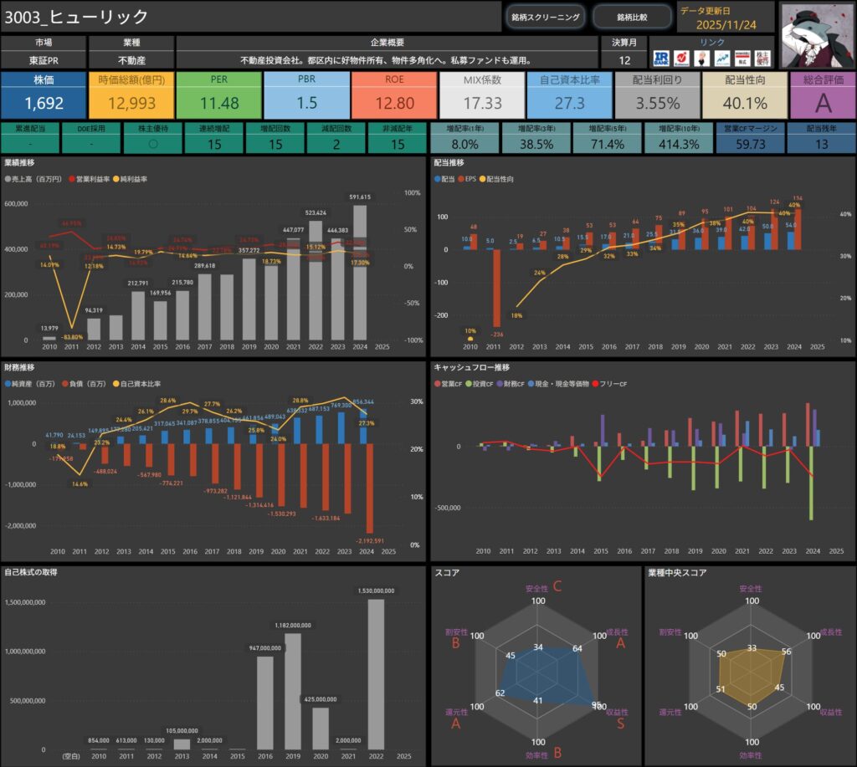Open the IR BANK link icon

click(662, 59)
